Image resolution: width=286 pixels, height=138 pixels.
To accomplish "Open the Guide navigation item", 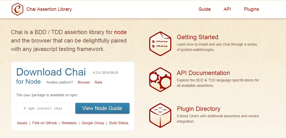I will tap(204, 9).
